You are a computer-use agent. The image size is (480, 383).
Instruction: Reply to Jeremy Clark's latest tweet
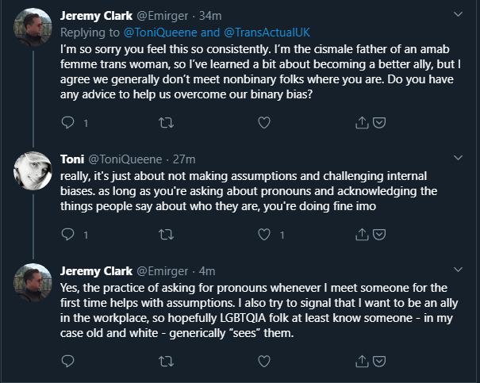(x=67, y=360)
